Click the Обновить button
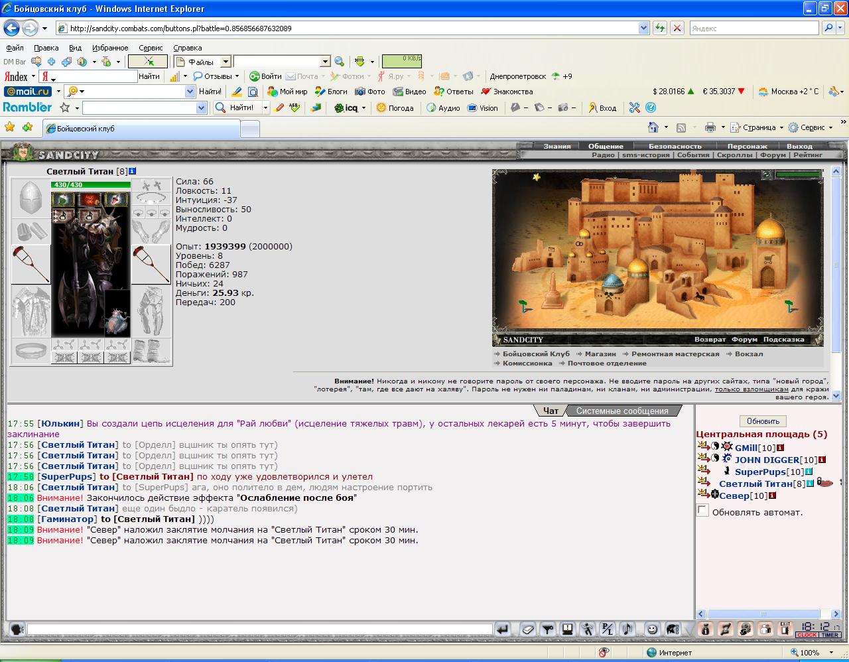This screenshot has height=662, width=849. pos(763,421)
